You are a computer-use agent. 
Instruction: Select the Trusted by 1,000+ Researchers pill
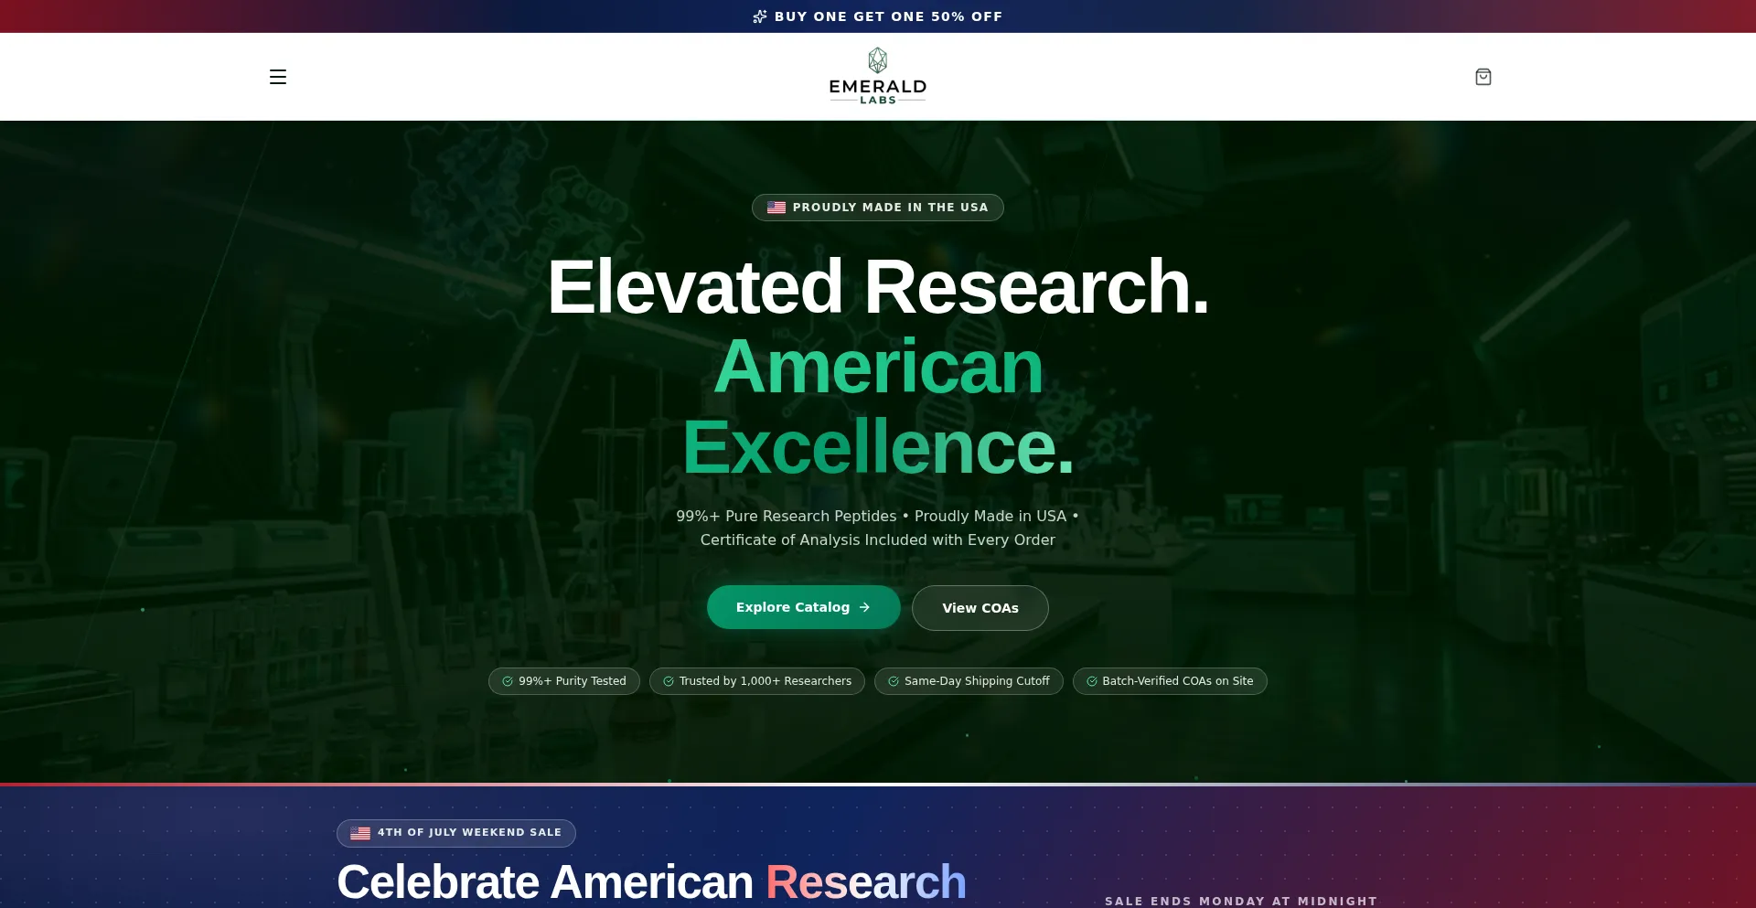tap(757, 681)
